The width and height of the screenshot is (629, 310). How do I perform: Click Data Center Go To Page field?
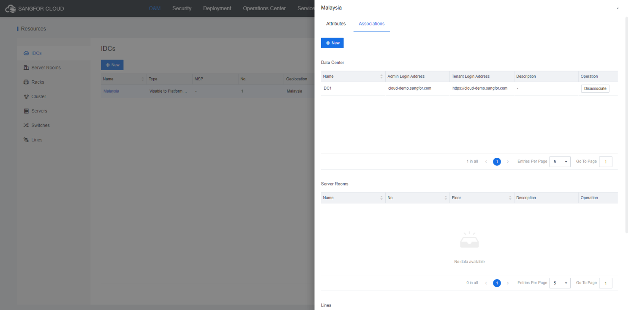point(605,162)
